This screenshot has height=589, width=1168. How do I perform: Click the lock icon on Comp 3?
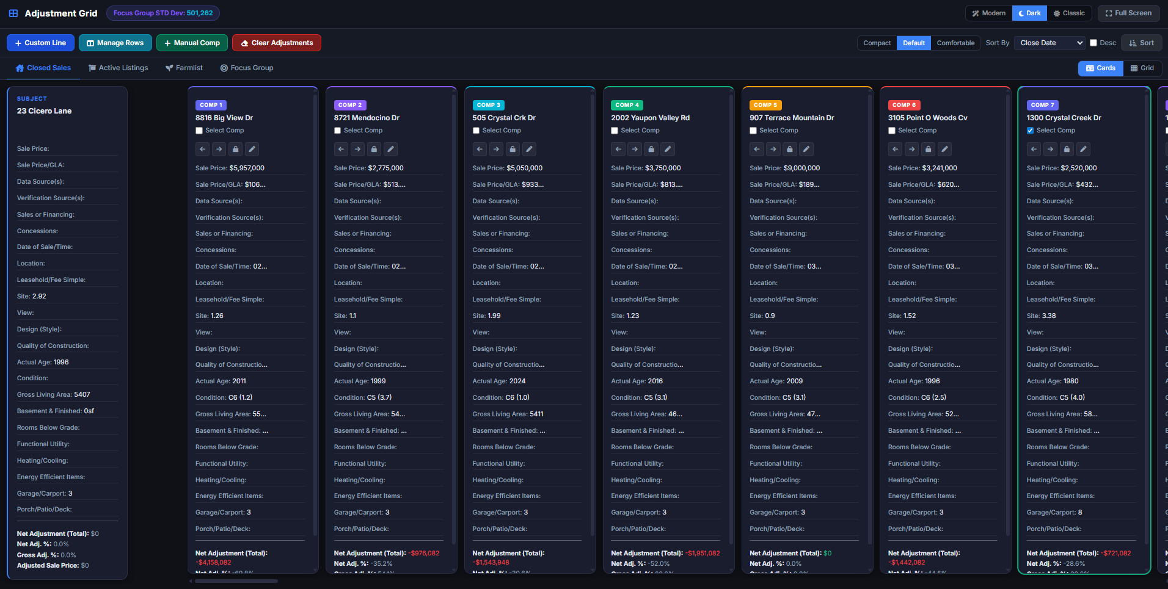point(513,149)
